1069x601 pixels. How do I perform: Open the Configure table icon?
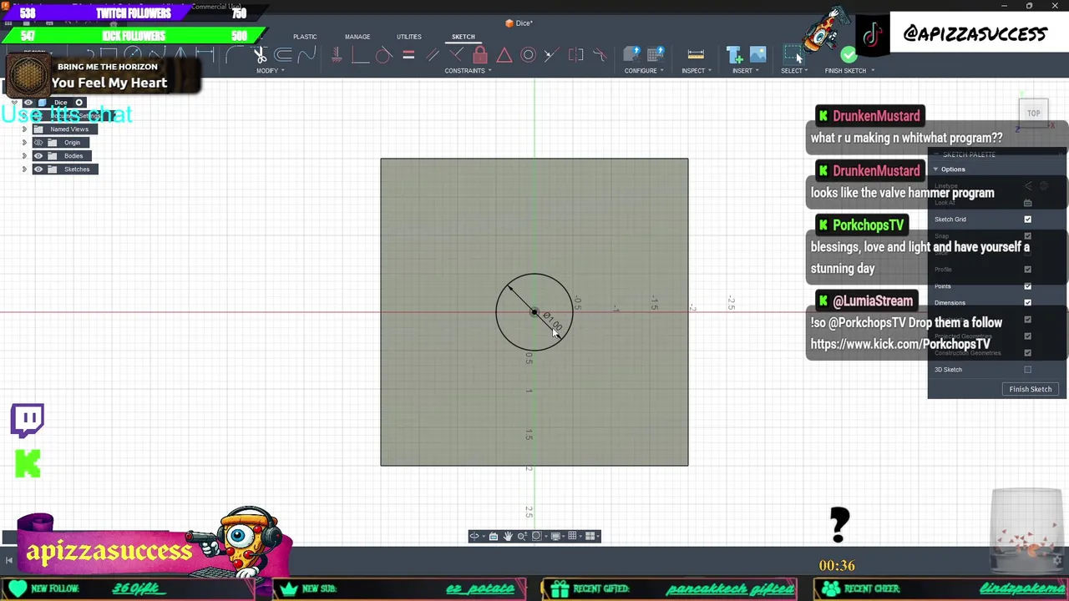[x=656, y=55]
